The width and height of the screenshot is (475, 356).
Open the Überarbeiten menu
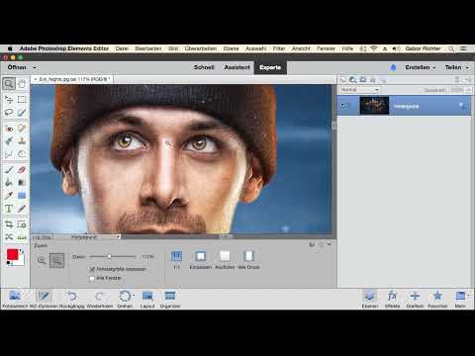201,48
